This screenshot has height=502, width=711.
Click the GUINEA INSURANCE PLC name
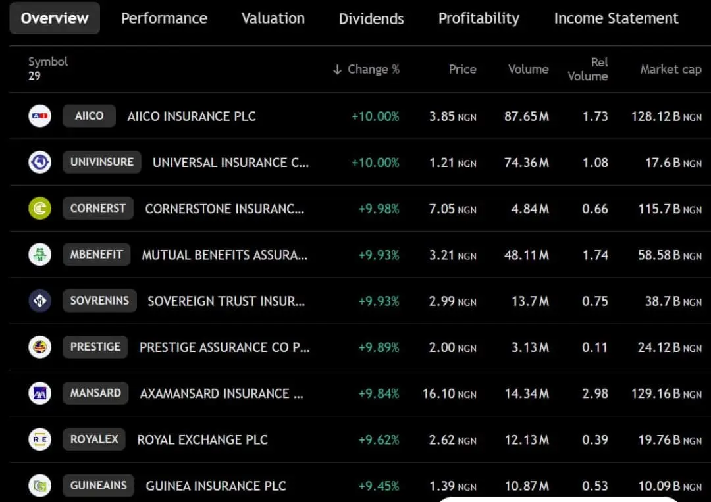216,486
